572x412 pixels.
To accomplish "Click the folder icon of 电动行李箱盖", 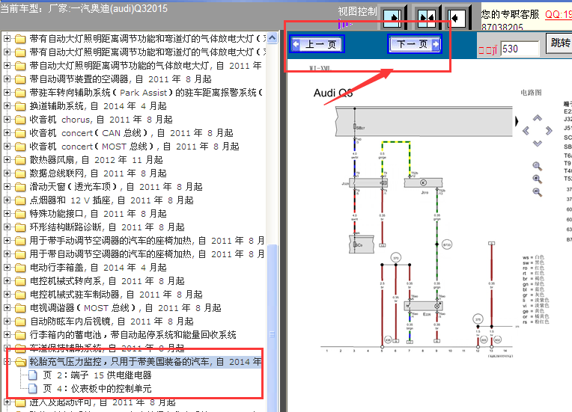I will [20, 268].
